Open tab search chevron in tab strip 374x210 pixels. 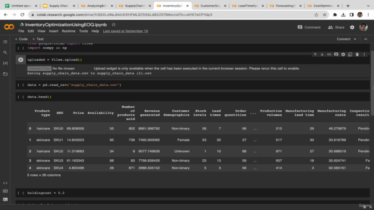368,6
